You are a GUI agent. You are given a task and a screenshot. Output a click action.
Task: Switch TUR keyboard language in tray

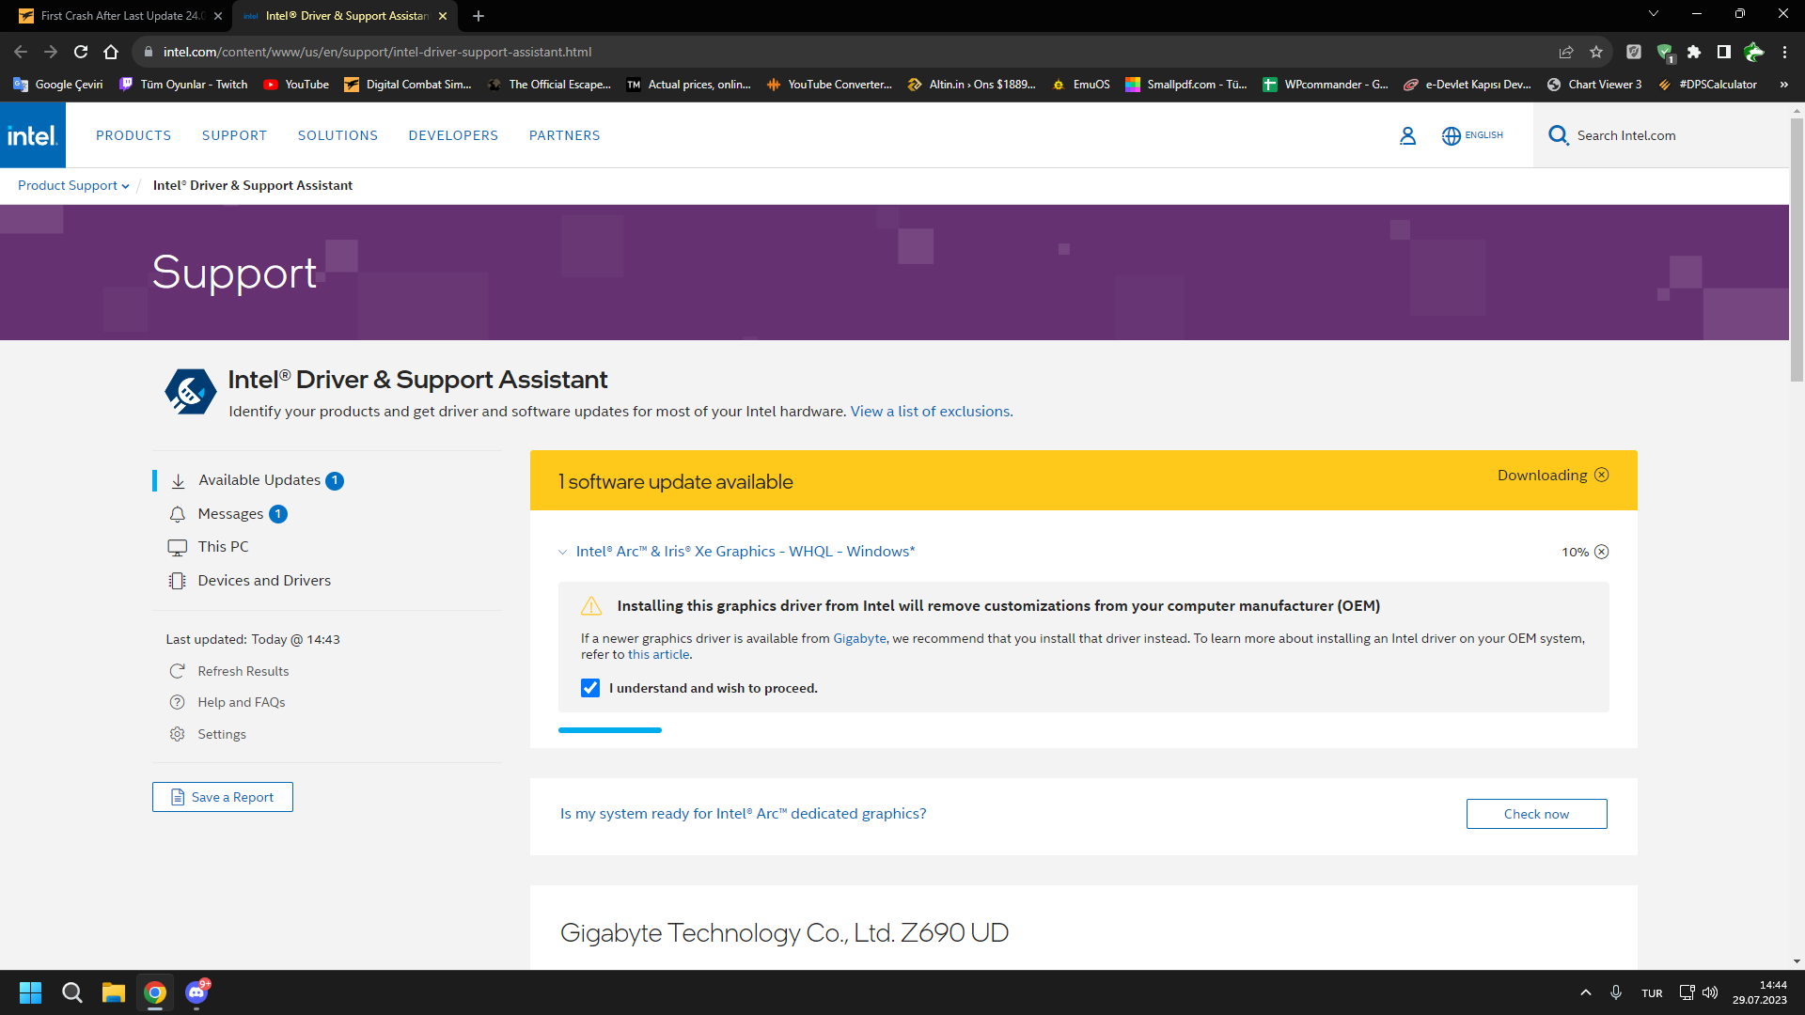[x=1652, y=993]
